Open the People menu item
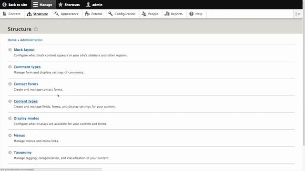 [150, 14]
